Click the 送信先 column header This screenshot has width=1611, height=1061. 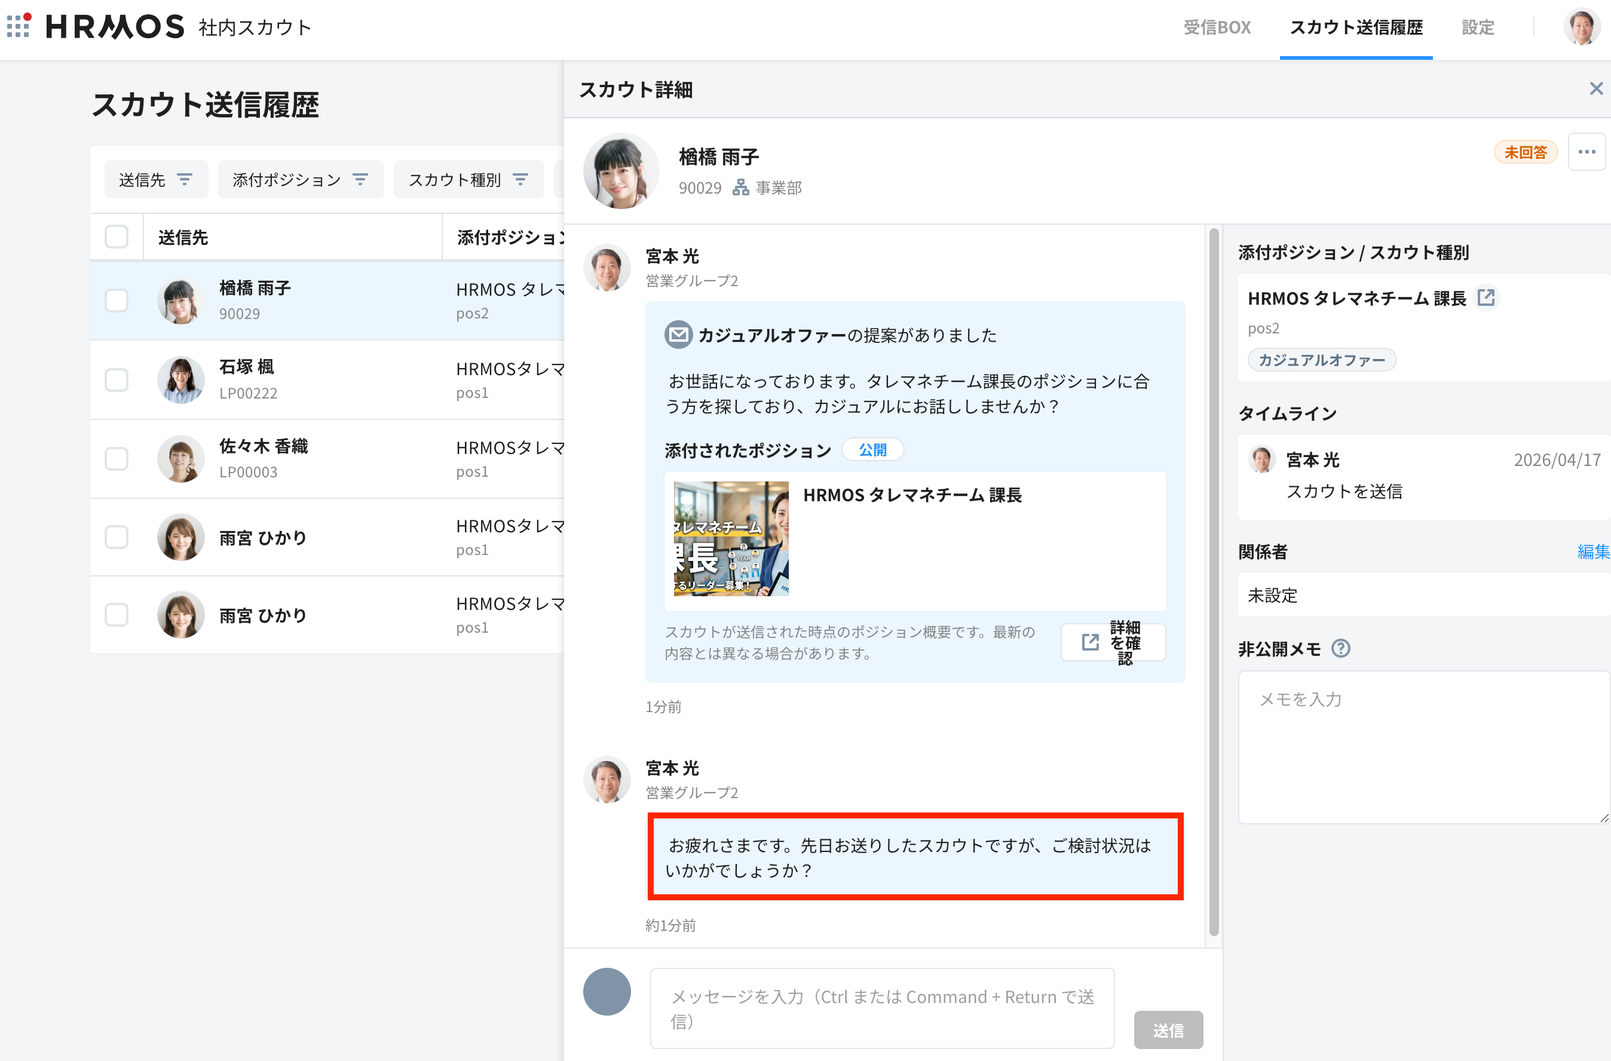(x=183, y=238)
